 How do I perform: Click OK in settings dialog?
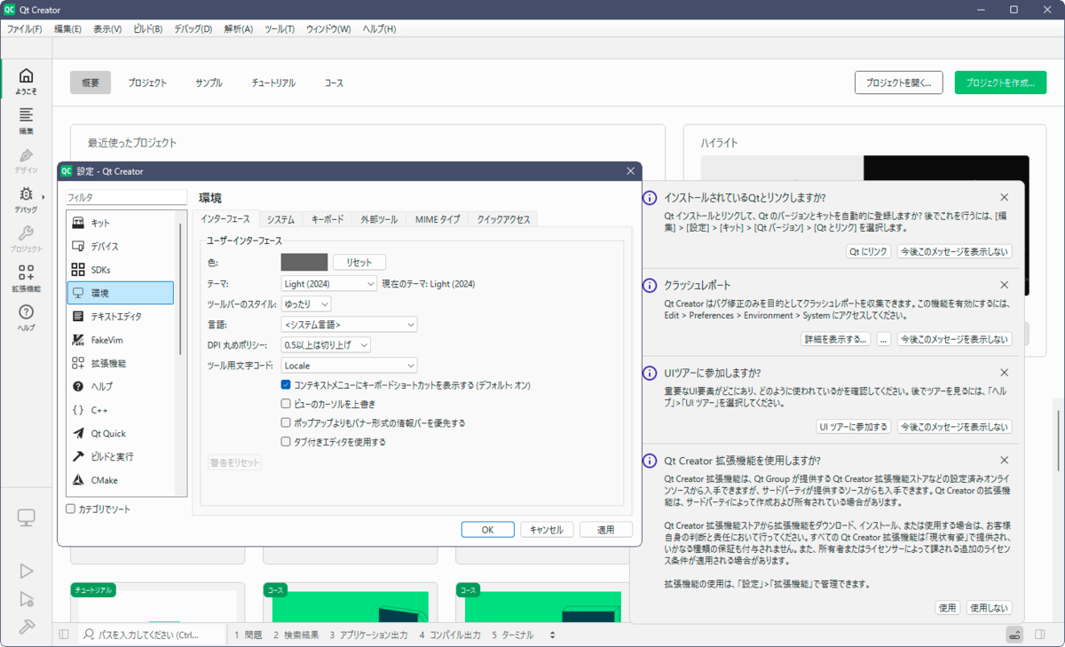(487, 529)
